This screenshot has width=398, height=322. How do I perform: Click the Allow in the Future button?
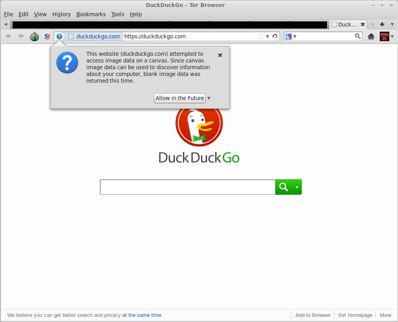[x=180, y=98]
